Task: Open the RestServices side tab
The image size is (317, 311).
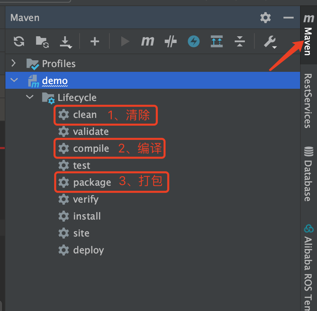Action: (309, 101)
